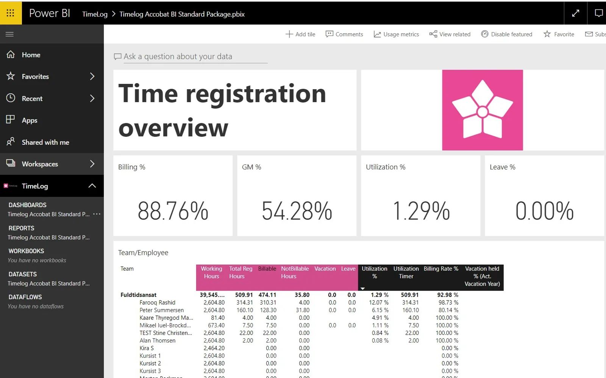The width and height of the screenshot is (606, 378).
Task: Open Timelog Accobat dashboard under DASHBOARDS
Action: 48,214
